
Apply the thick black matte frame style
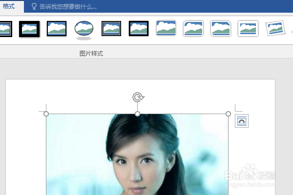point(29,29)
